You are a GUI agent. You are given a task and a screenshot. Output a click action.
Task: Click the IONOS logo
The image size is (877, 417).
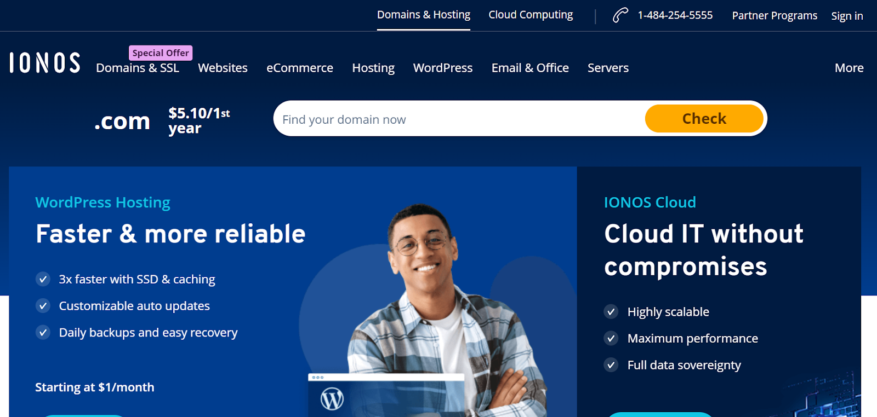[x=45, y=63]
